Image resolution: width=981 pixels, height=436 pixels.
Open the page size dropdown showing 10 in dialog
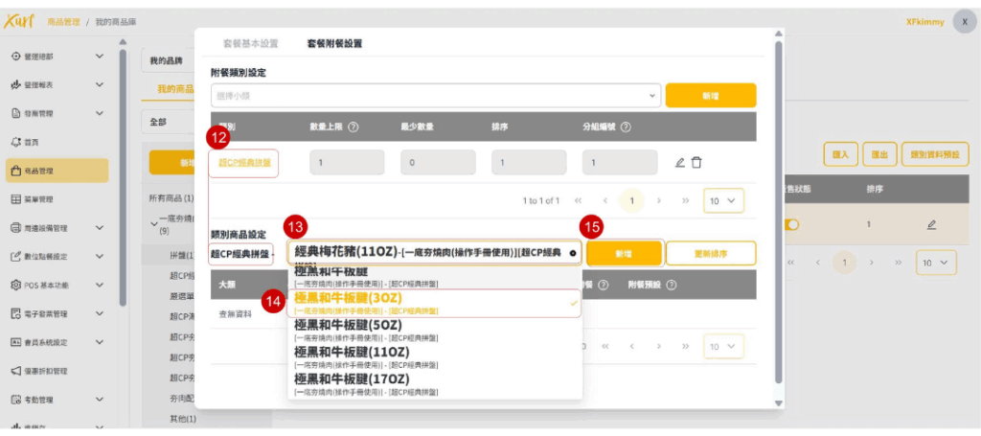click(723, 201)
